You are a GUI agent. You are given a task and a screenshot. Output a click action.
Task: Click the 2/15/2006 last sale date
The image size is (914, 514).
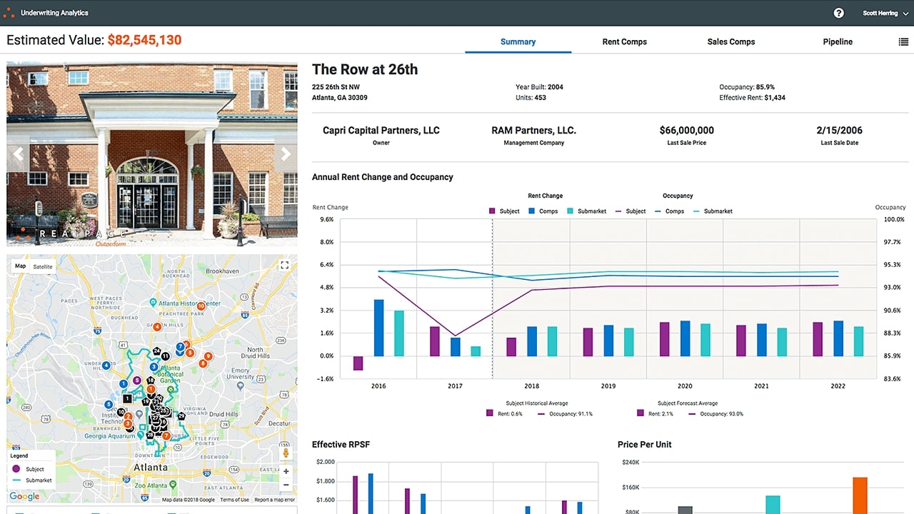point(839,131)
